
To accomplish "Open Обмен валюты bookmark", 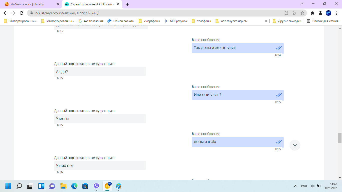I will [121, 21].
